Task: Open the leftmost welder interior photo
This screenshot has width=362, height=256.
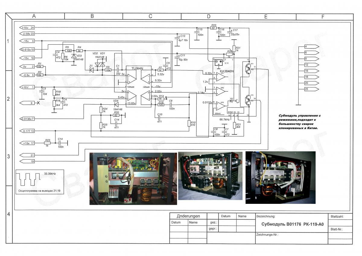Action: click(133, 179)
